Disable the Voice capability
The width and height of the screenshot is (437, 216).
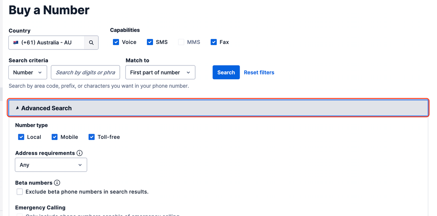[x=116, y=42]
